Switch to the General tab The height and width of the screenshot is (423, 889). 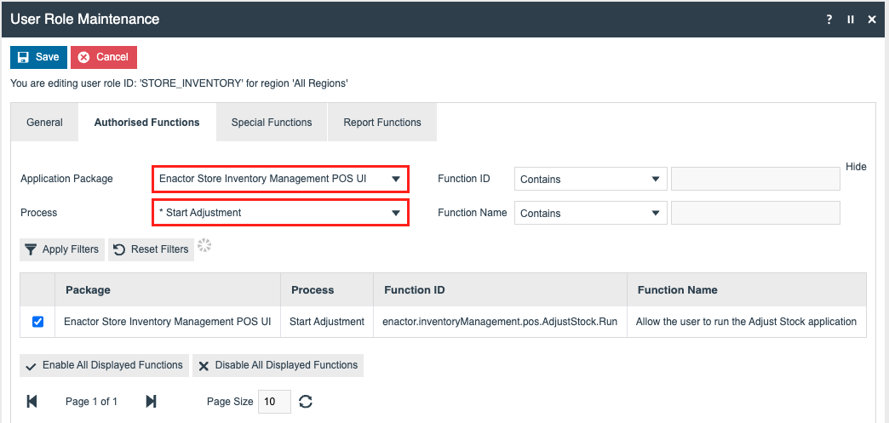[x=44, y=123]
